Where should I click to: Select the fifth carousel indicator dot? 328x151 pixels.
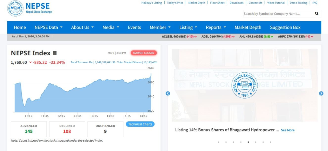pos(248,142)
